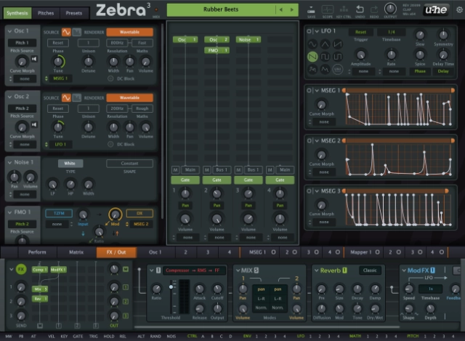Screen dimensions: 465x341
Task: Toggle the DX mode button in FMO 1
Action: click(x=139, y=213)
